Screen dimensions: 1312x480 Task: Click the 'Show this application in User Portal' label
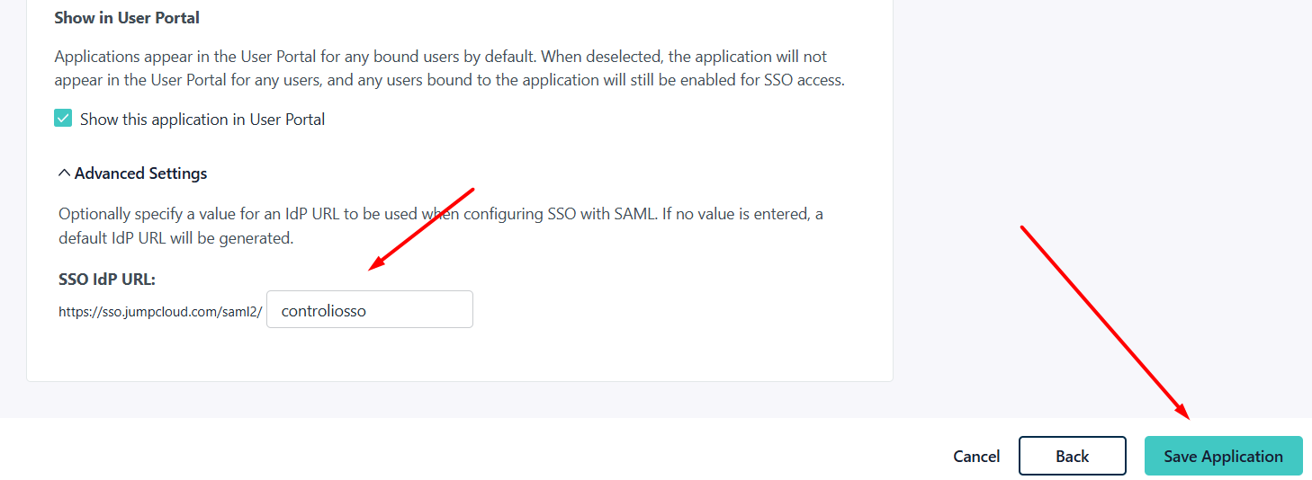click(202, 120)
